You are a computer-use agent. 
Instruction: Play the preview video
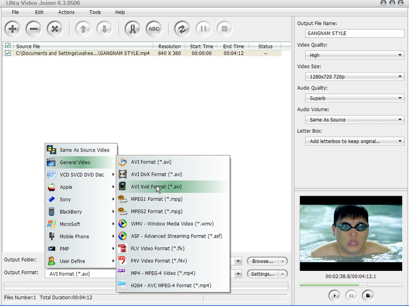pyautogui.click(x=334, y=295)
